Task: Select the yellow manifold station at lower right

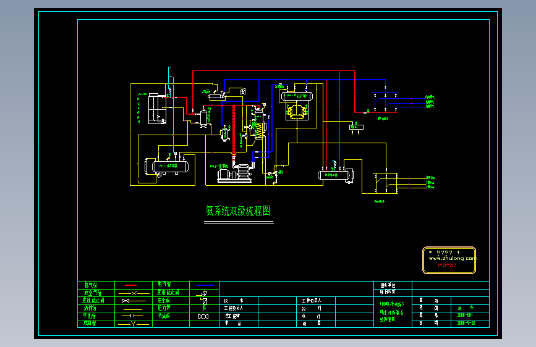Action: coord(386,183)
